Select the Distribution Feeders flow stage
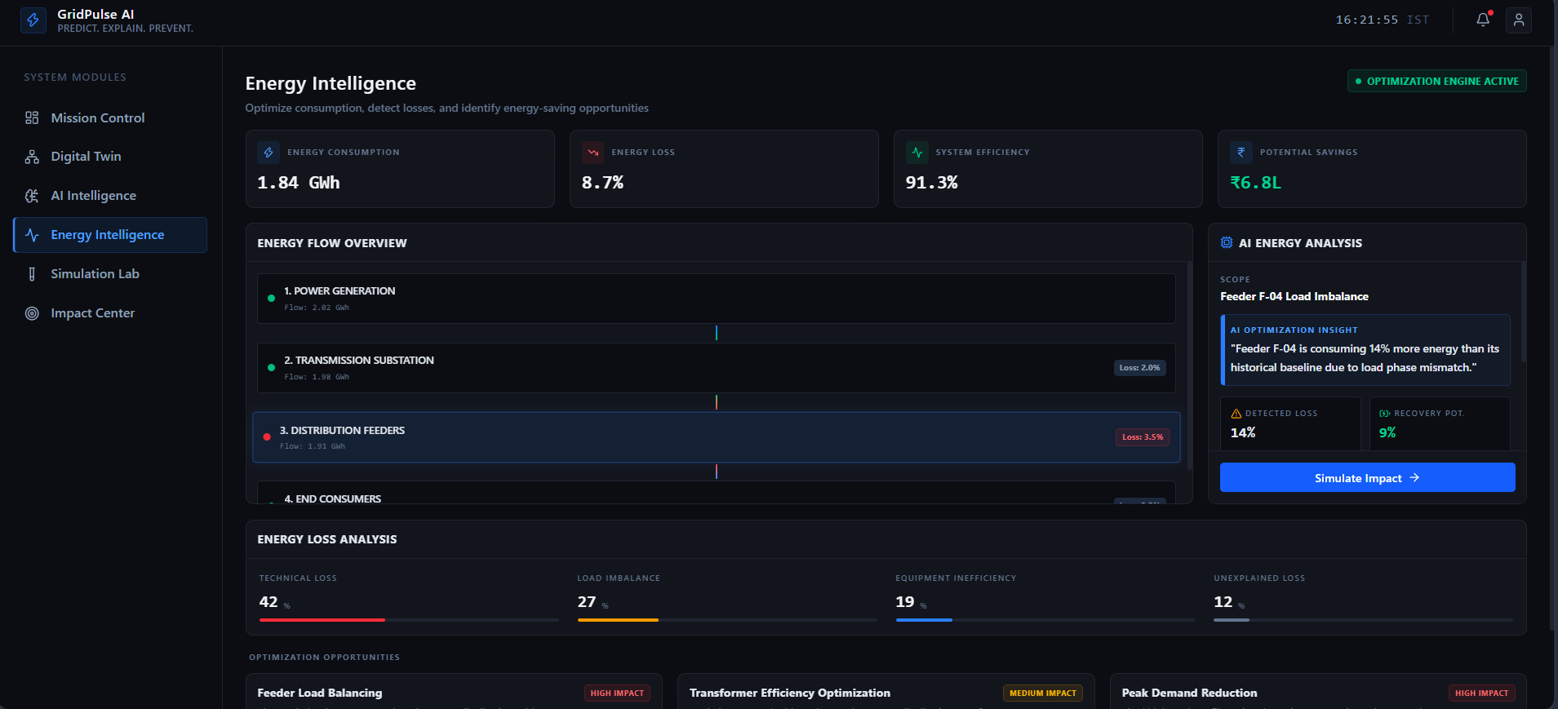Screen dimensions: 1558x709 pyautogui.click(x=717, y=437)
